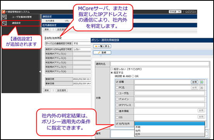Click the ポリシー適用先情報登録 title bar
The image size is (214, 140).
coord(152,40)
